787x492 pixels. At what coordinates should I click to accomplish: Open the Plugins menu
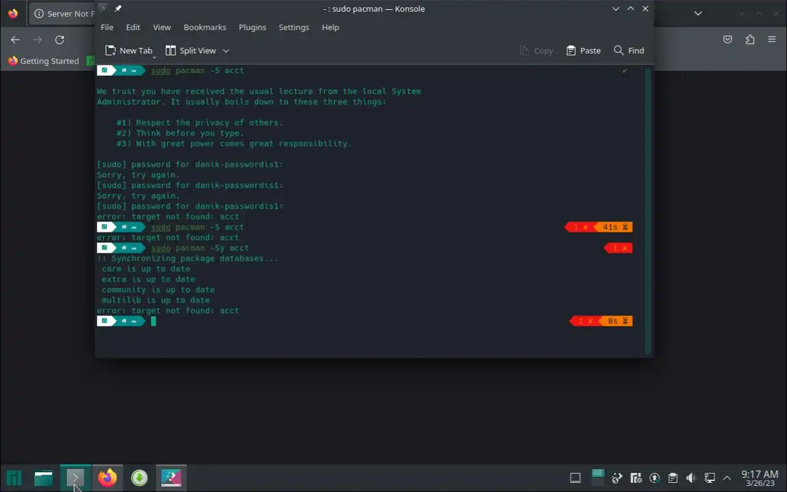[252, 27]
